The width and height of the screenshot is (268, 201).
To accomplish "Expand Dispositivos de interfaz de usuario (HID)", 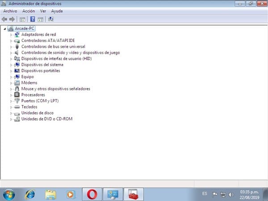I will pyautogui.click(x=11, y=59).
